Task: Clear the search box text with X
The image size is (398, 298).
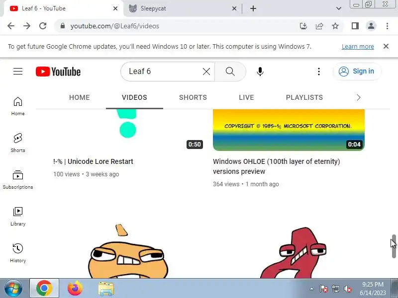Action: 206,72
